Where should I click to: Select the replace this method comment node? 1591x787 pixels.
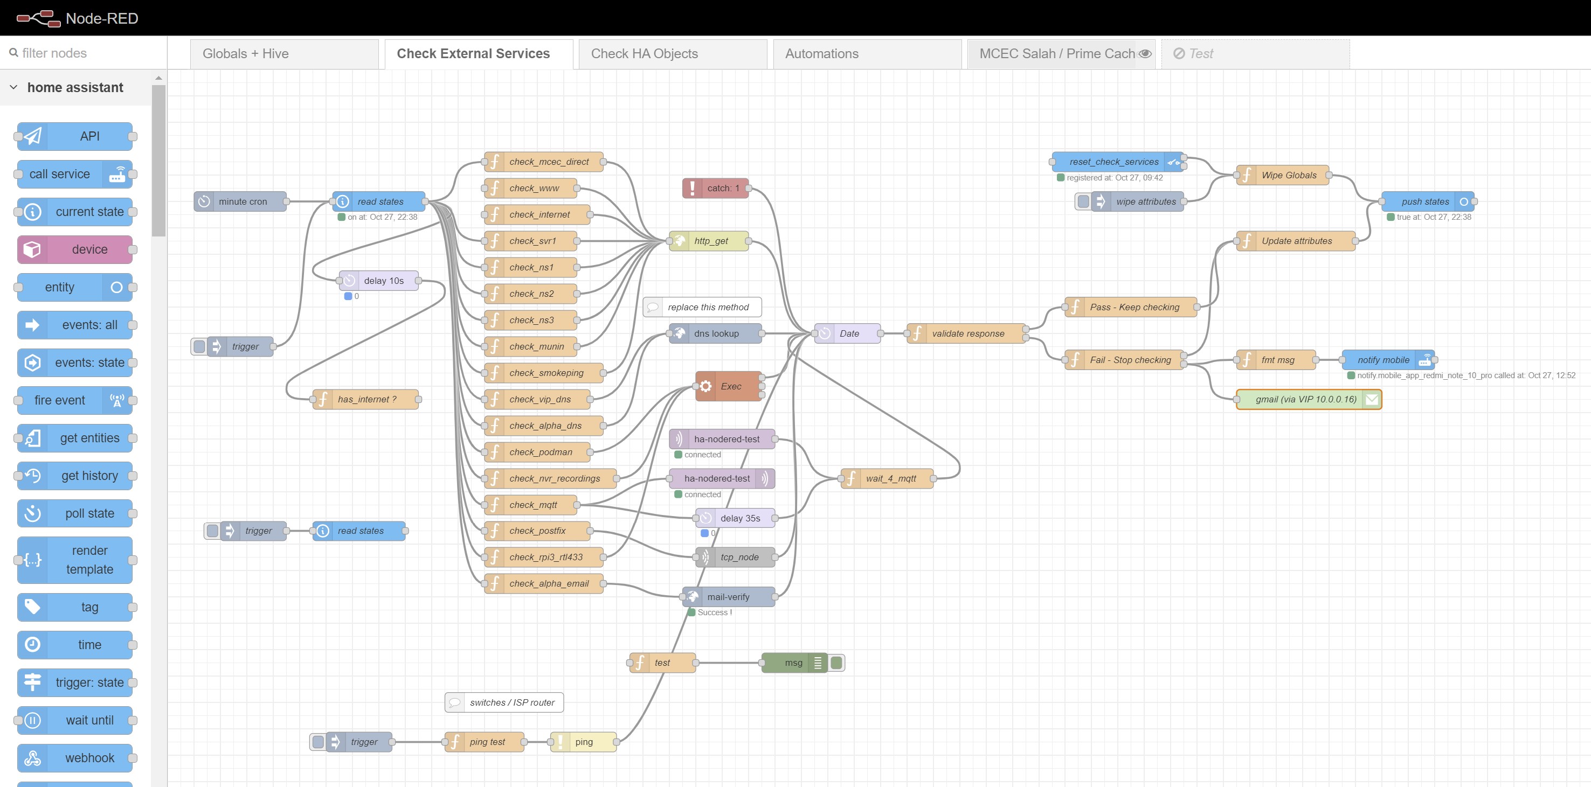[x=707, y=308]
